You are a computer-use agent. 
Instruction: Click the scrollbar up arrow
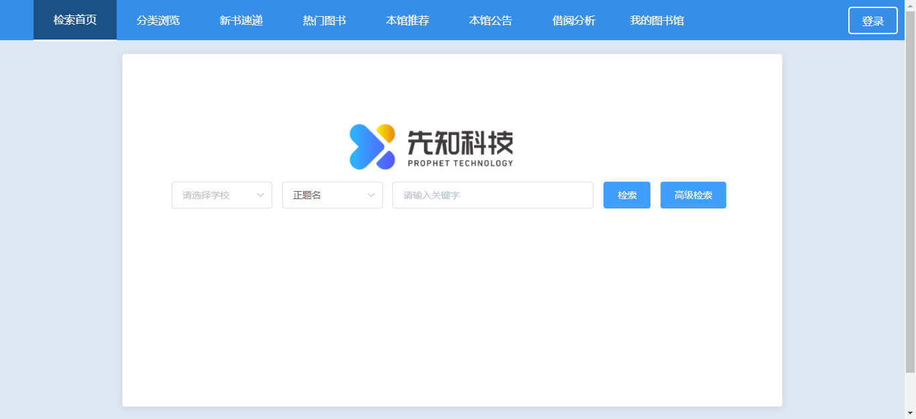pos(910,5)
